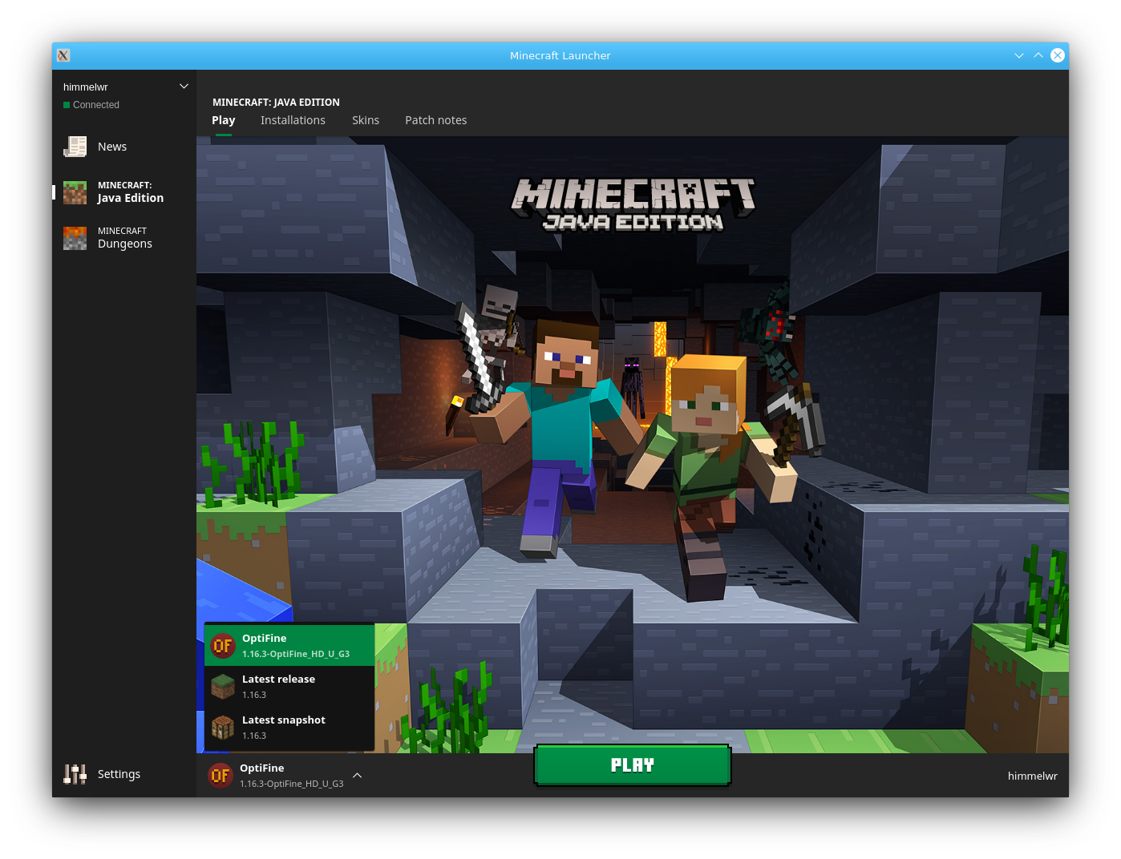The height and width of the screenshot is (859, 1121).
Task: Select the Java Edition grass block icon
Action: coord(75,192)
